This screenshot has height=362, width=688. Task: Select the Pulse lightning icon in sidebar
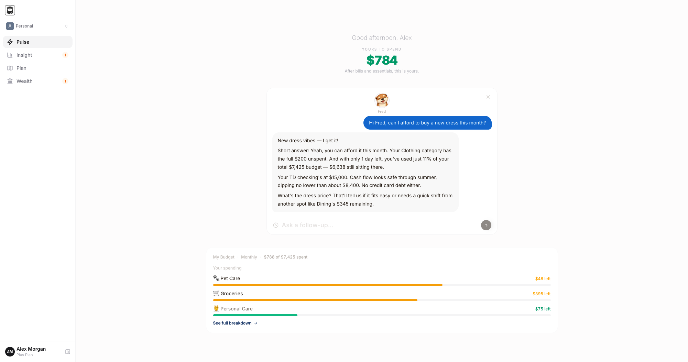tap(10, 42)
